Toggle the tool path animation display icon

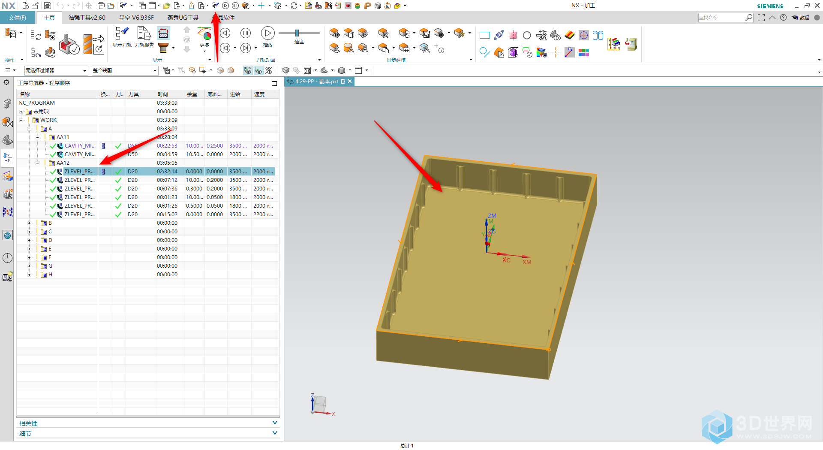point(163,33)
